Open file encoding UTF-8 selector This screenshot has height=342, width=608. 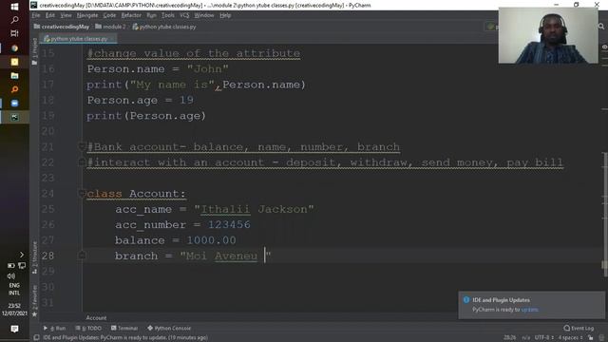[x=544, y=338]
